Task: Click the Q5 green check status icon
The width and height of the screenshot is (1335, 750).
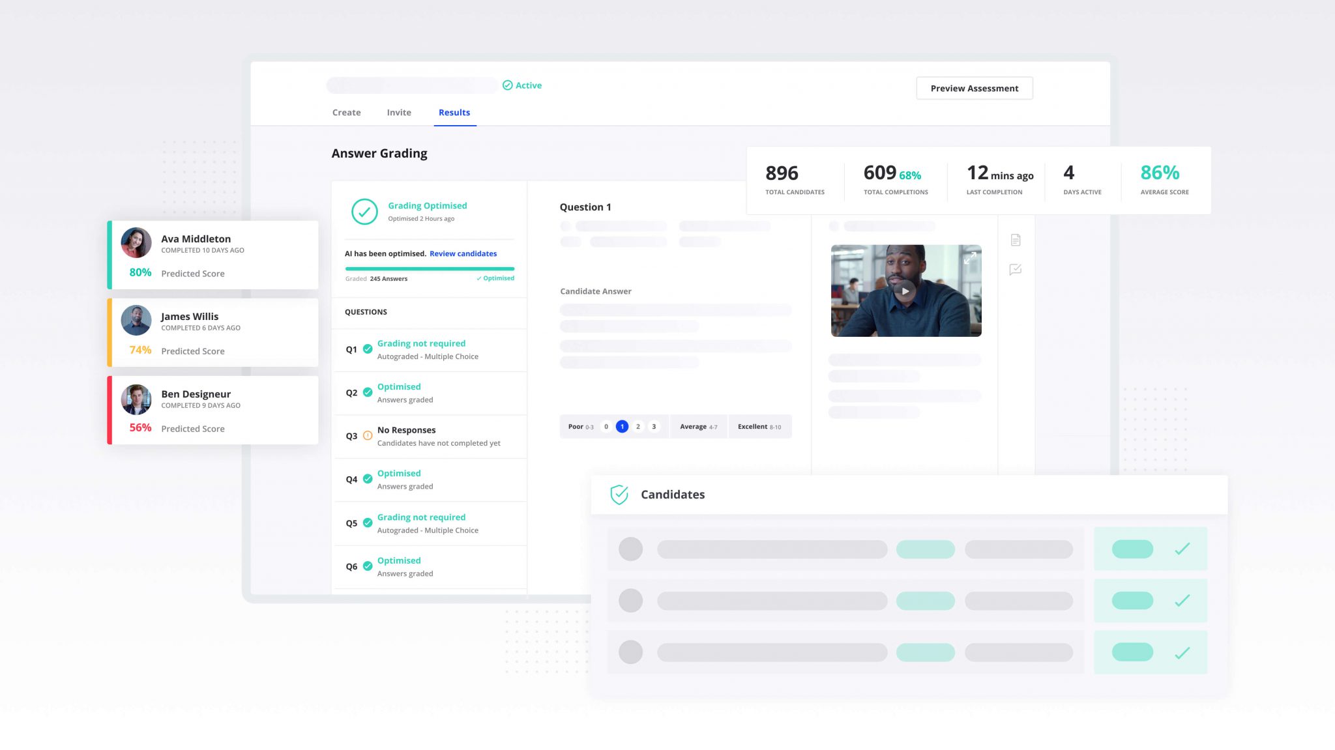Action: coord(368,523)
